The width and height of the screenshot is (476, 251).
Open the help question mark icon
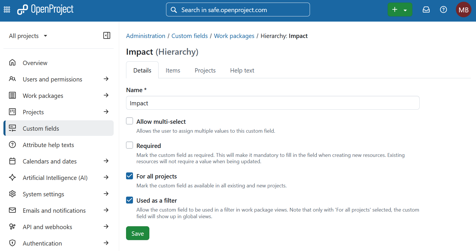click(443, 10)
